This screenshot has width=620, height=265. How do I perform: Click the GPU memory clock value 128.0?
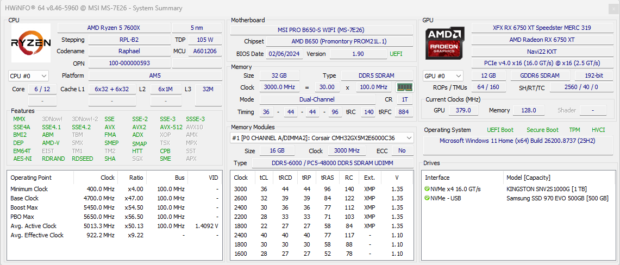point(529,111)
